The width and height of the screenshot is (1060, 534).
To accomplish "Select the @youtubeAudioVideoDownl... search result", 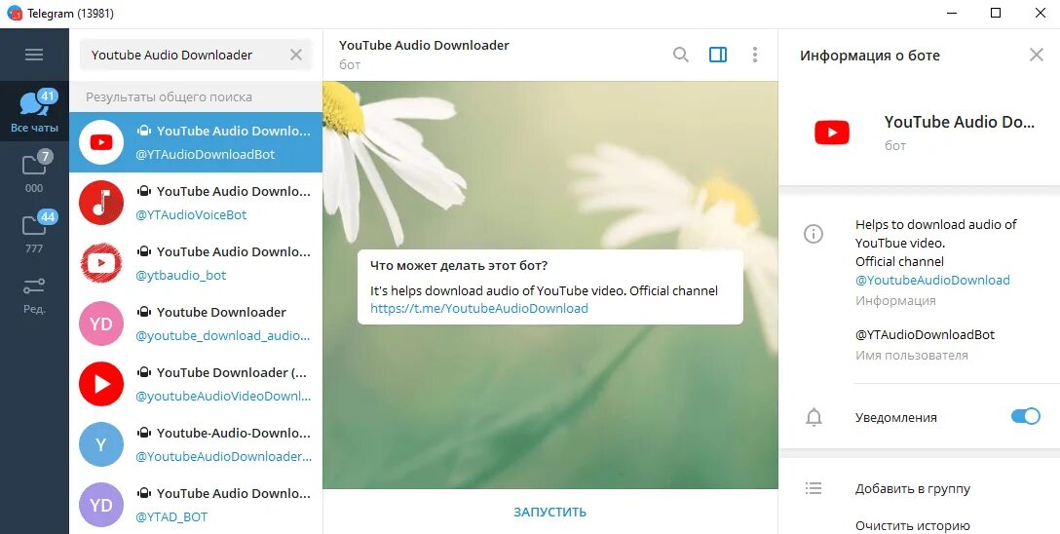I will point(196,384).
